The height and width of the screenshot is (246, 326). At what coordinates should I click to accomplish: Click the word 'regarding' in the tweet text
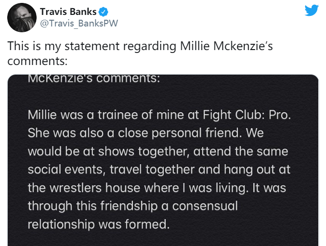pyautogui.click(x=150, y=46)
